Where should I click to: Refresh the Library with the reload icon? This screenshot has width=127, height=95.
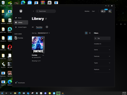pyautogui.click(x=46, y=19)
